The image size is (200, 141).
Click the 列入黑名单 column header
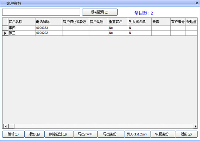(139, 22)
